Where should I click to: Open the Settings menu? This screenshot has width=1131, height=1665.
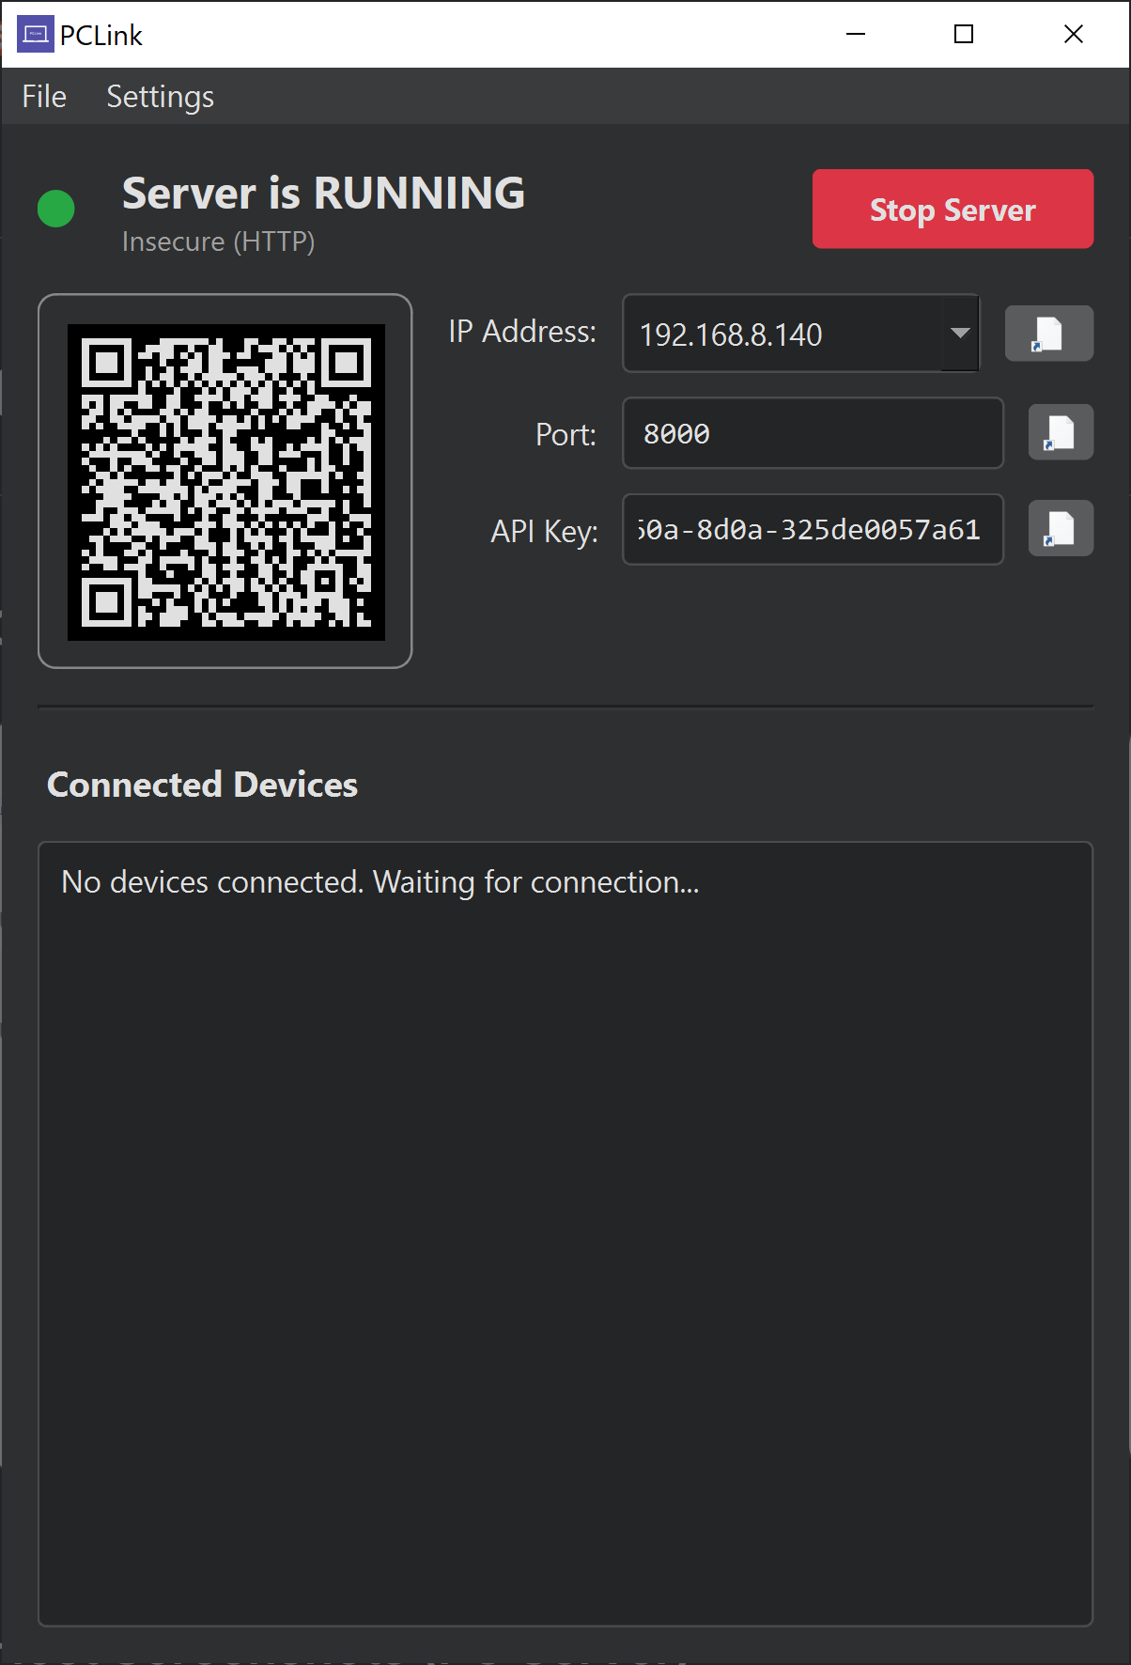coord(161,97)
